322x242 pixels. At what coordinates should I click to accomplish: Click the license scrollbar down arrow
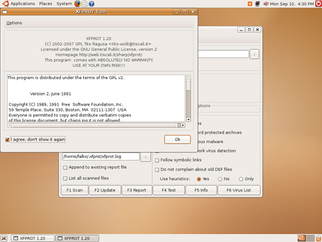[x=189, y=120]
